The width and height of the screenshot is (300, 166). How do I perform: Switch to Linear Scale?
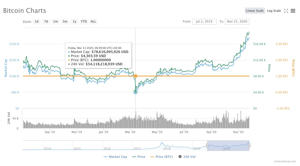tap(254, 11)
